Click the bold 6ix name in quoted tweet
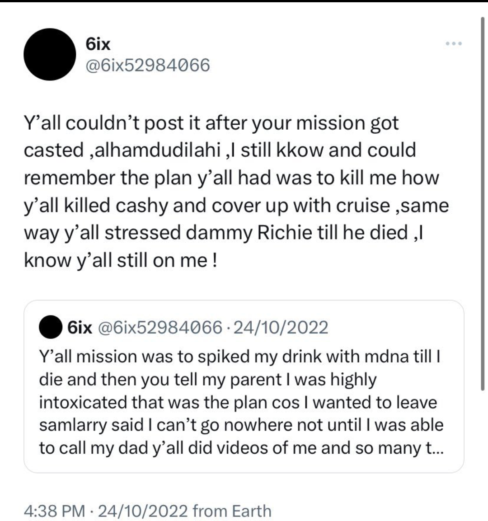 pos(79,327)
